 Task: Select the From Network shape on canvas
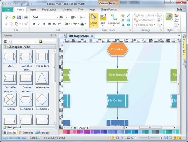[x=118, y=75]
